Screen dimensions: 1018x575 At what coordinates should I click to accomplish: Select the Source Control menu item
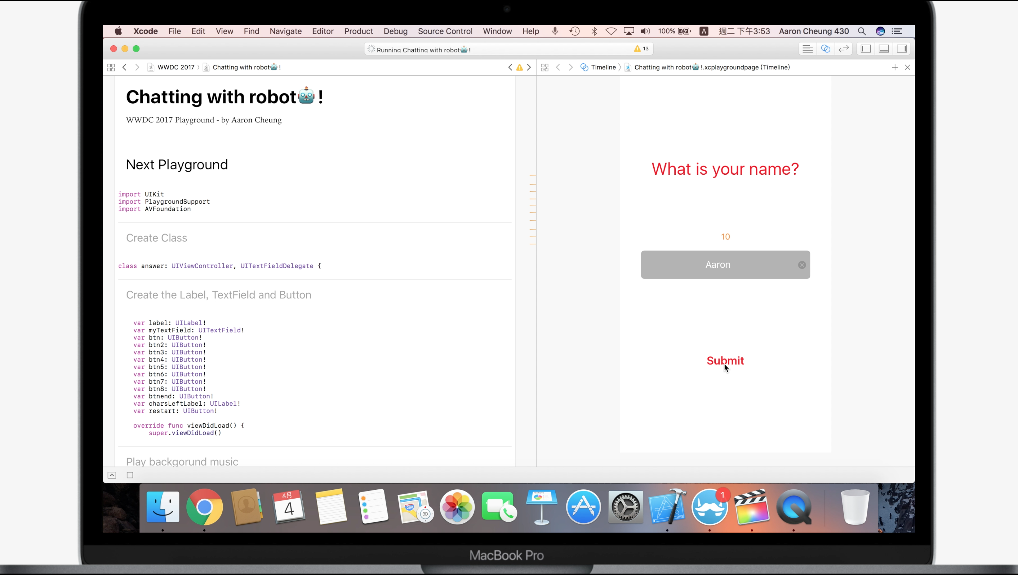[x=445, y=31]
